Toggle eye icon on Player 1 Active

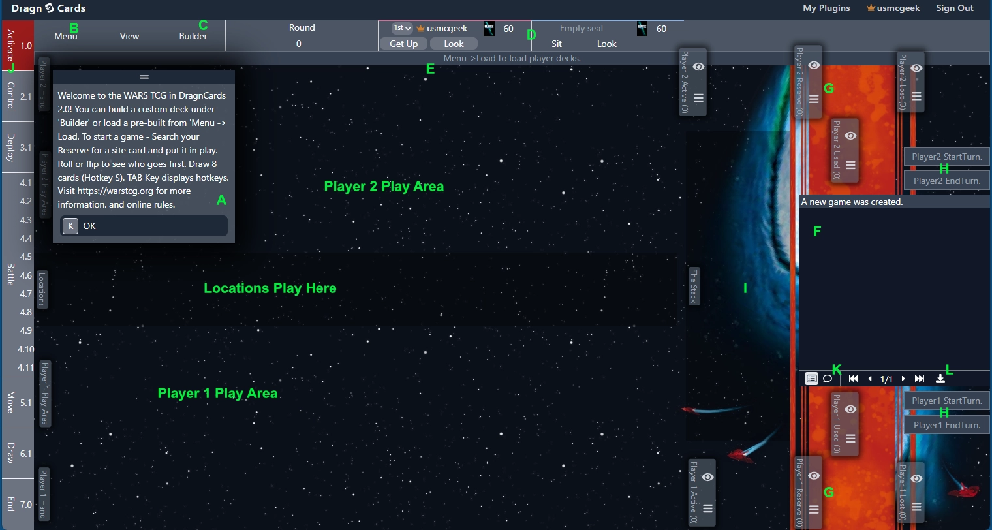click(x=707, y=477)
